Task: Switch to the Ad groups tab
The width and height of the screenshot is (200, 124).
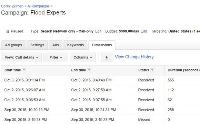Action: 13,45
